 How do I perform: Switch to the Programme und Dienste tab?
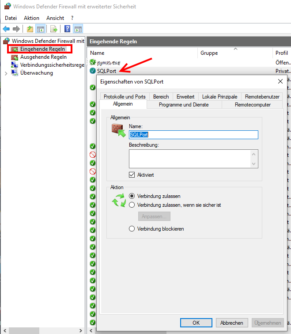184,105
